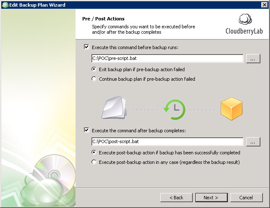This screenshot has width=270, height=208.
Task: Choose Execute post-backup action in any case
Action: point(94,162)
